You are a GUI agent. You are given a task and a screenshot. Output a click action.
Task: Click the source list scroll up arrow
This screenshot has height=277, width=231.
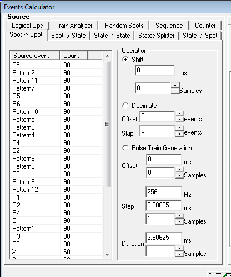click(107, 56)
